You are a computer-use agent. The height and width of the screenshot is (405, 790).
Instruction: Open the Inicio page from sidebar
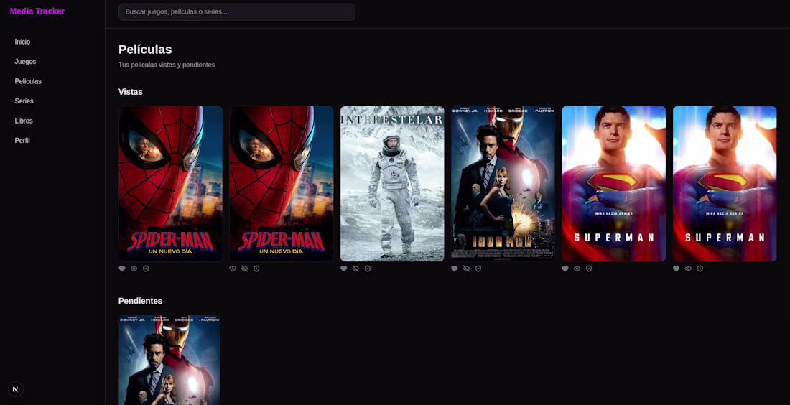(22, 42)
